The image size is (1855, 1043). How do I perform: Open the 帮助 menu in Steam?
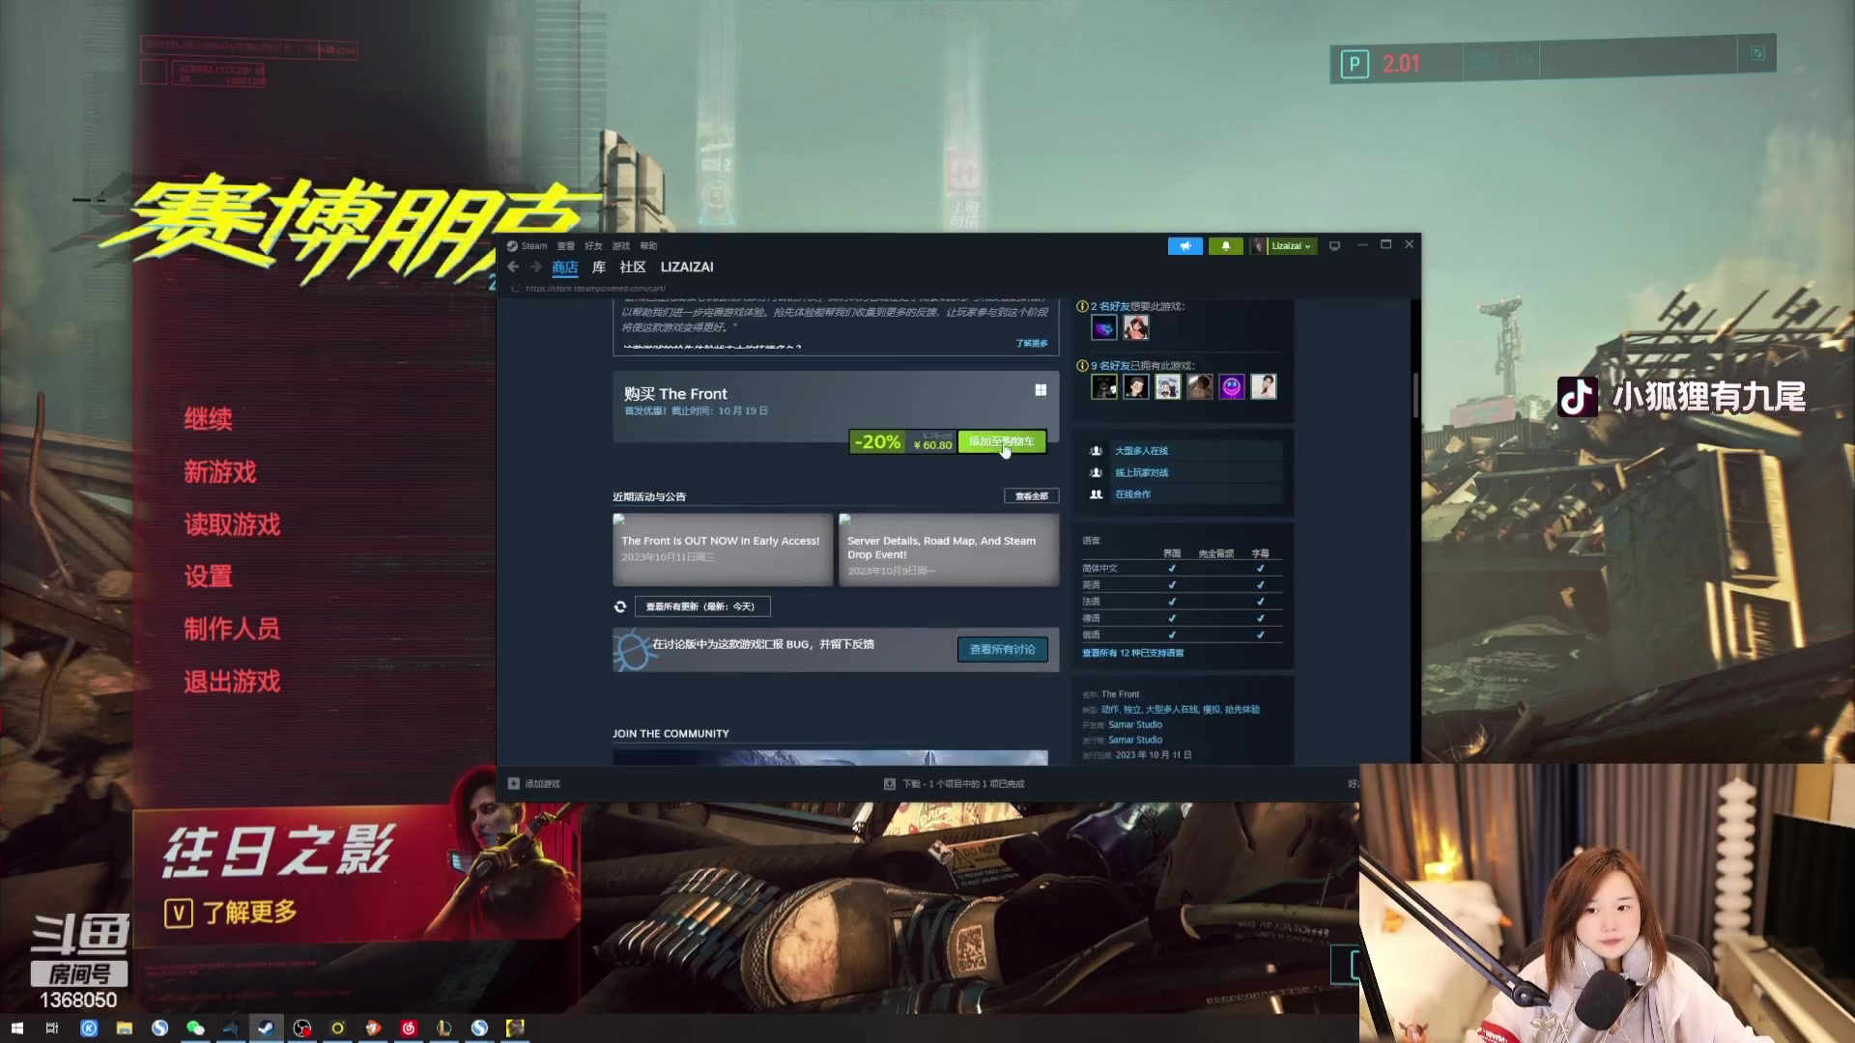coord(648,246)
